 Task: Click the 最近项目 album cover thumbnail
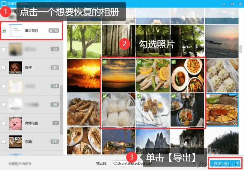[x=15, y=31]
